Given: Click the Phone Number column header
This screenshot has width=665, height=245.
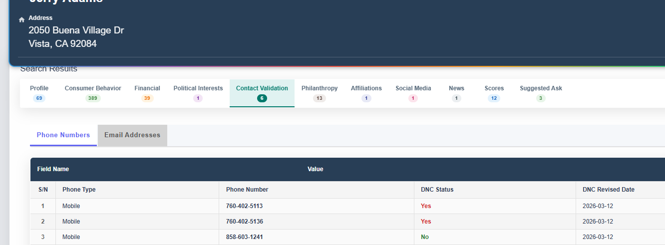Looking at the screenshot, I should 247,190.
